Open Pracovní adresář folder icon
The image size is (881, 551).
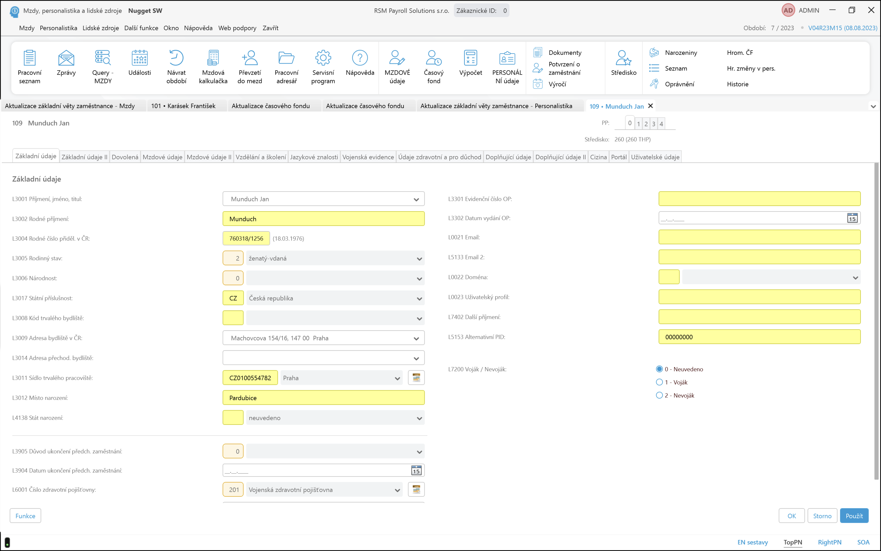pos(287,67)
